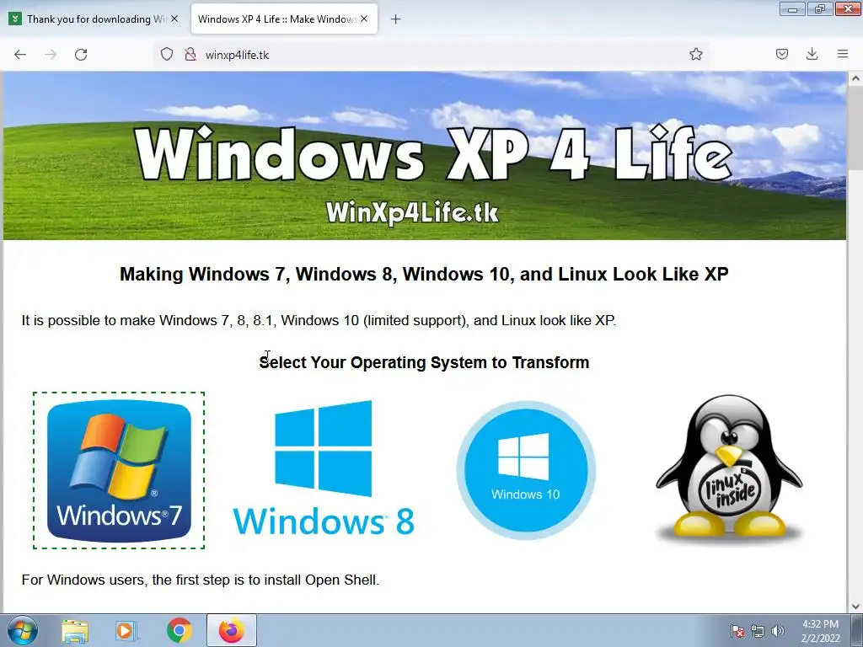
Task: Click the page scrollbar up arrow
Action: 855,78
